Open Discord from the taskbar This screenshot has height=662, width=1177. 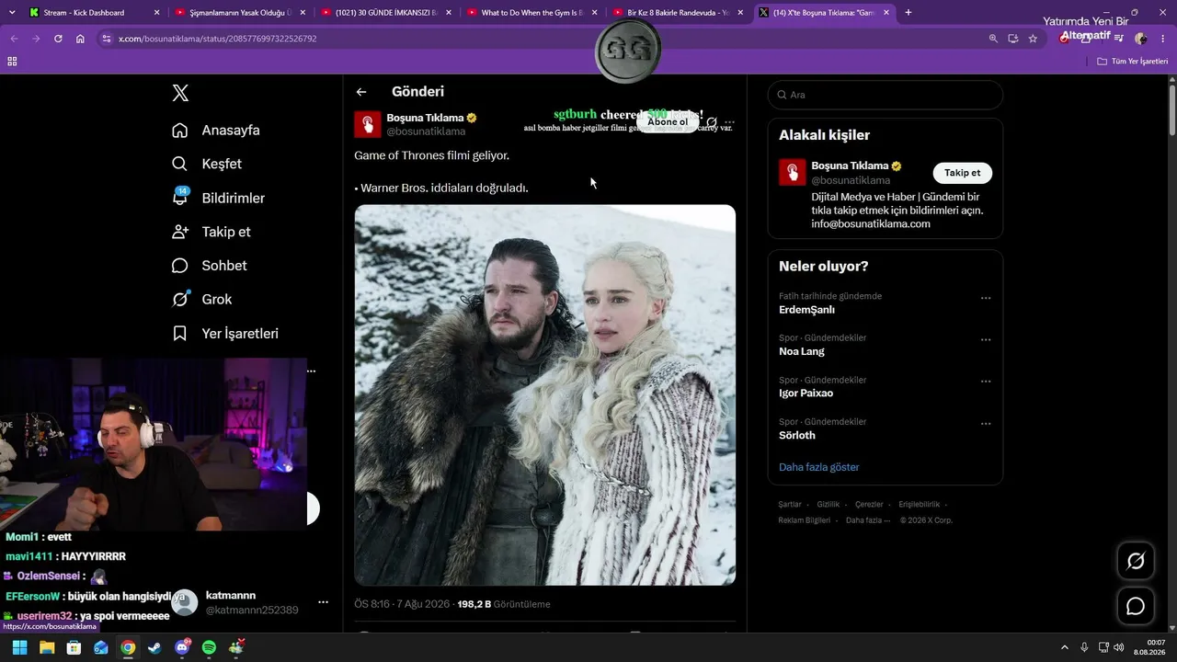182,647
